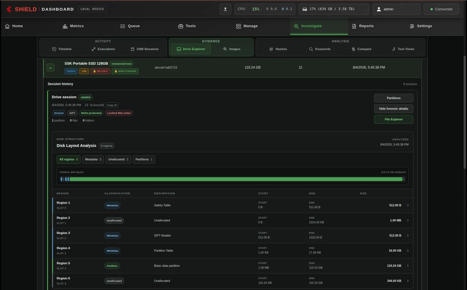Click the Drive Explorer disk icon
The image size is (467, 290).
click(179, 49)
